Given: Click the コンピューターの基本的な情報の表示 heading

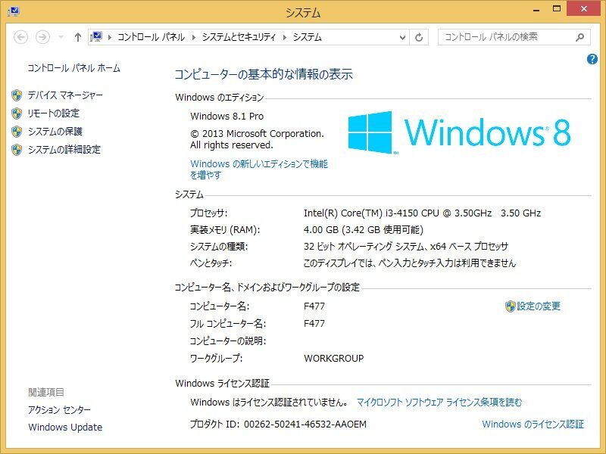Looking at the screenshot, I should pos(264,74).
